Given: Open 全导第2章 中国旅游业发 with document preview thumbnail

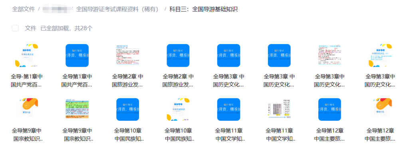Looking at the screenshot, I should pos(127,56).
